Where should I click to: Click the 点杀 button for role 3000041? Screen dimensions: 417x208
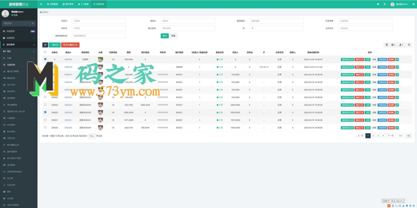click(368, 120)
